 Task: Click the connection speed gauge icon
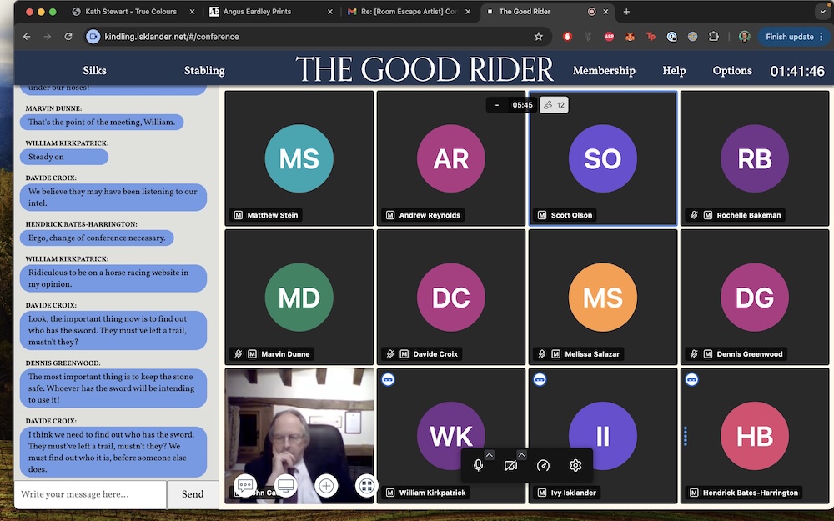[543, 466]
